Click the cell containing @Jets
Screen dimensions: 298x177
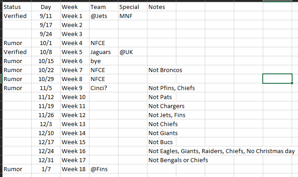click(104, 16)
